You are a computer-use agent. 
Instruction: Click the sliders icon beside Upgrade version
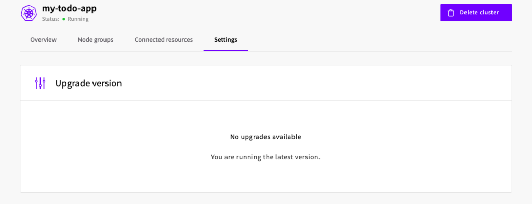40,83
